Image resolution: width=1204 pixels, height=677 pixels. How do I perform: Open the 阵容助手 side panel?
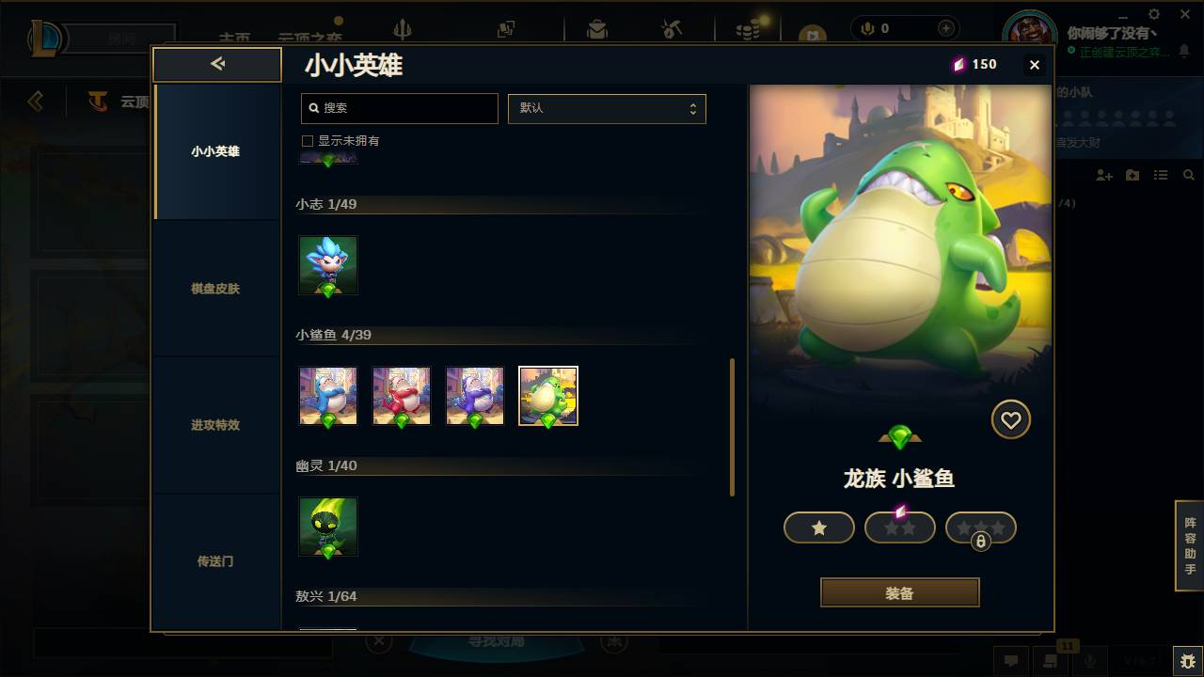(1190, 545)
